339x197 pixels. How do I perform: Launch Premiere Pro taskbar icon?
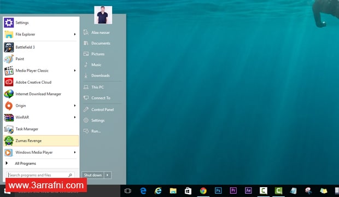[233, 190]
